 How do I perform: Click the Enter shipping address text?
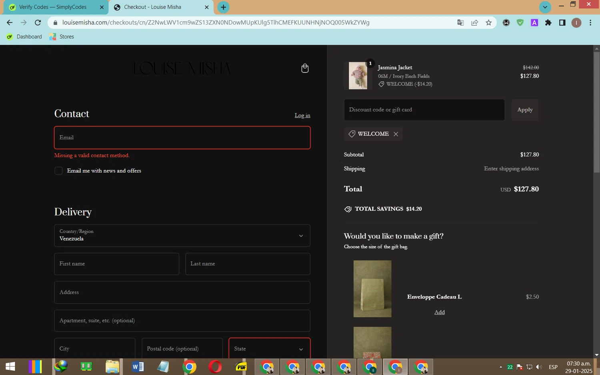(x=511, y=168)
